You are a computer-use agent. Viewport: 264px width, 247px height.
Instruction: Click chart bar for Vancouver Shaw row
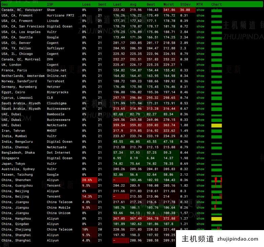click(x=217, y=10)
